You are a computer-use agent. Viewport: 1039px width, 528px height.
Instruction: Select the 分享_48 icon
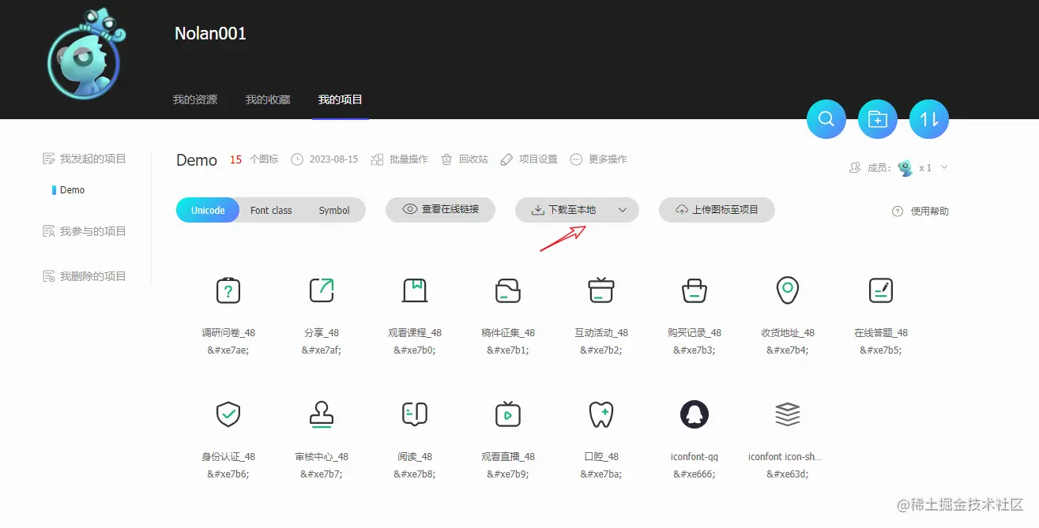tap(321, 290)
